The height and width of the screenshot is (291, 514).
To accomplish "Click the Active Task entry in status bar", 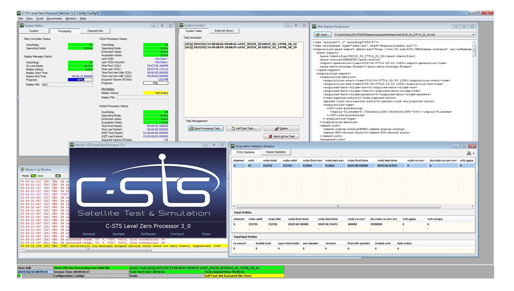I will pos(206,268).
